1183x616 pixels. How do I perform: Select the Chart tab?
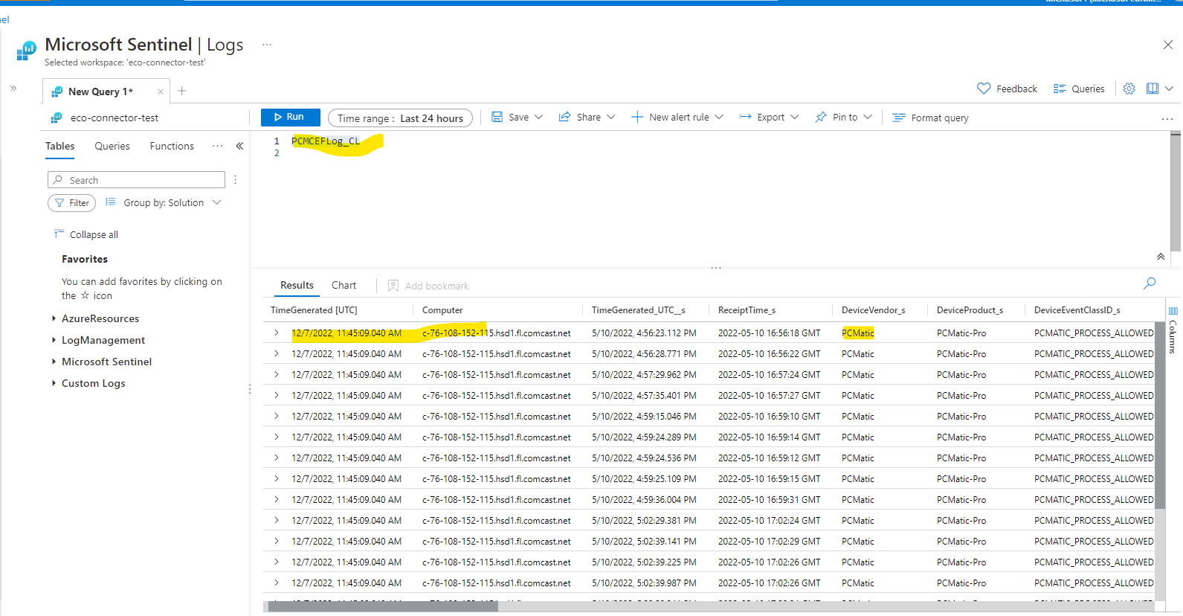point(344,285)
